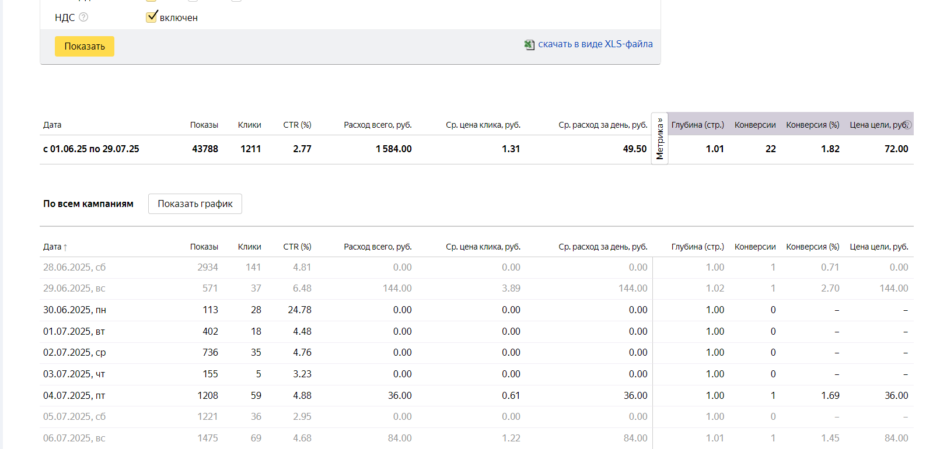Sort lower table by Конверсии header
Viewport: 947px width, 449px height.
click(x=754, y=247)
